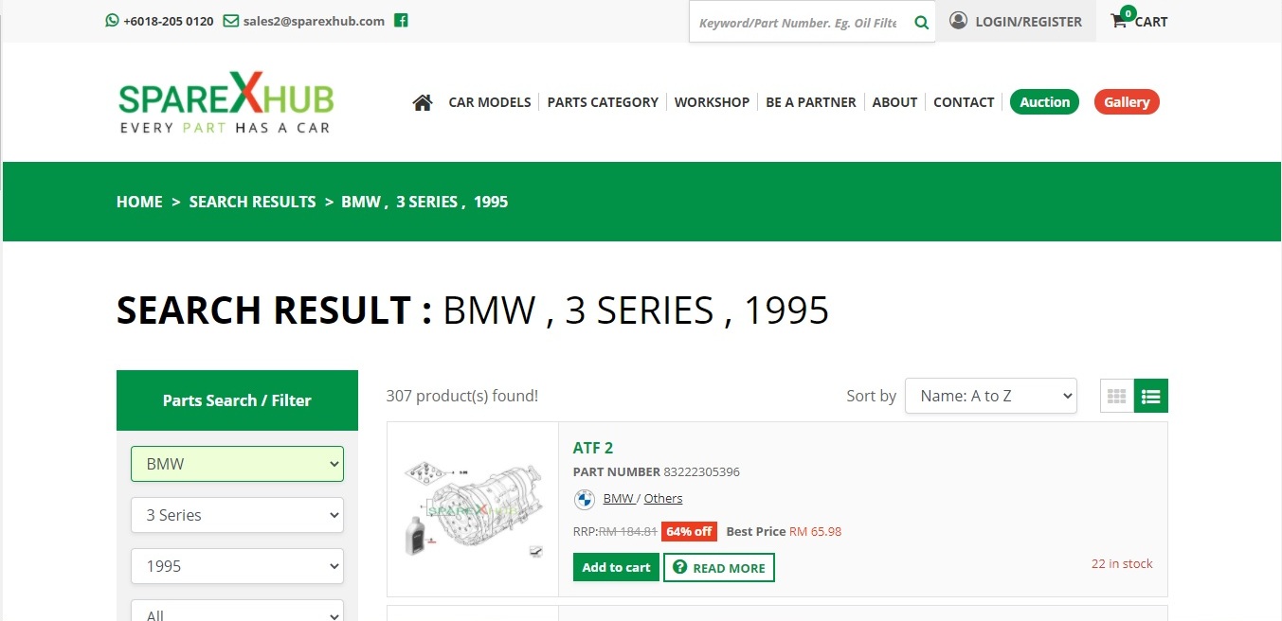Screen dimensions: 1282x621
Task: Add ATF 2 to cart
Action: click(616, 567)
